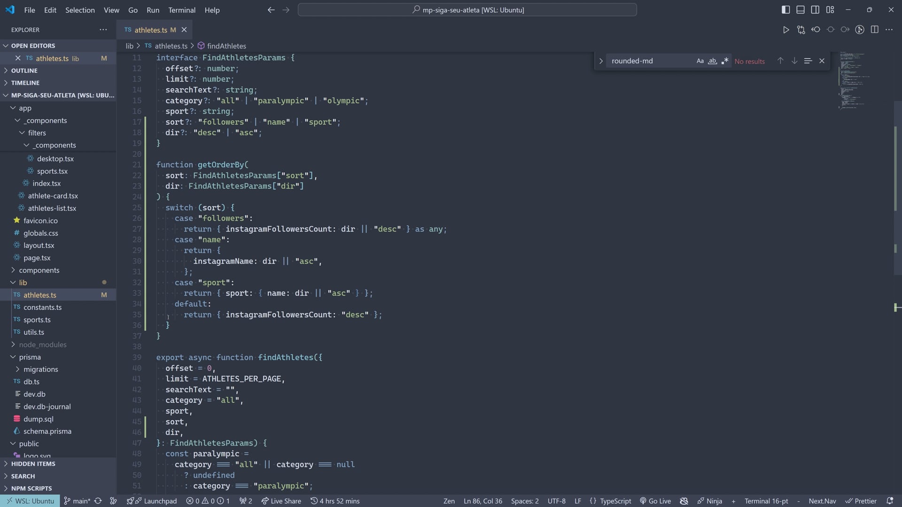Toggle the bottom panel layout icon
The image size is (902, 507).
801,10
